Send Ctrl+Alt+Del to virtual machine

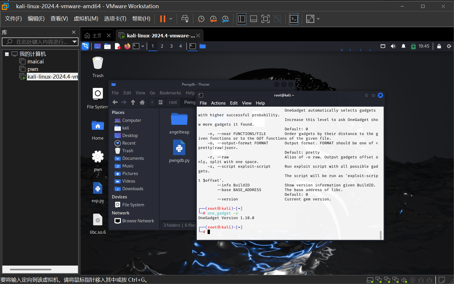point(185,19)
